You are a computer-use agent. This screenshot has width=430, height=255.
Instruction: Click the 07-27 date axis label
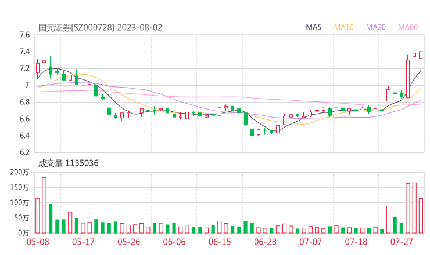coord(402,242)
